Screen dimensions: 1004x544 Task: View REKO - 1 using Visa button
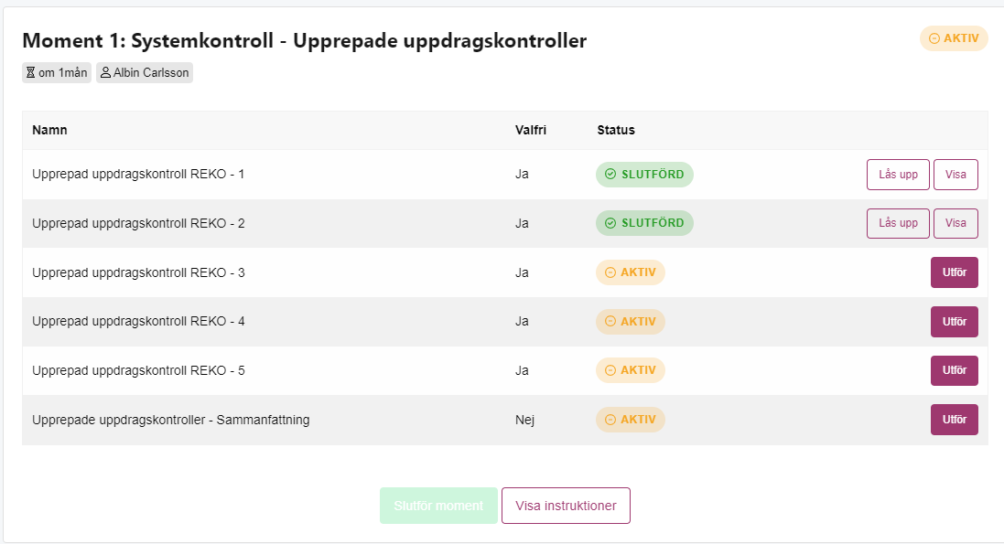point(955,175)
